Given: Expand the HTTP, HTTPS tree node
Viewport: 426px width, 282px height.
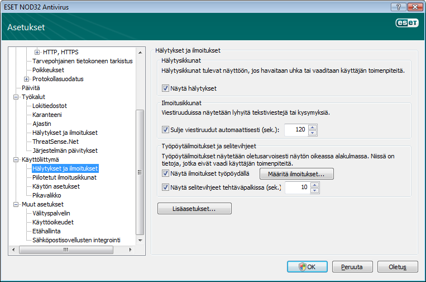Looking at the screenshot, I should point(37,52).
